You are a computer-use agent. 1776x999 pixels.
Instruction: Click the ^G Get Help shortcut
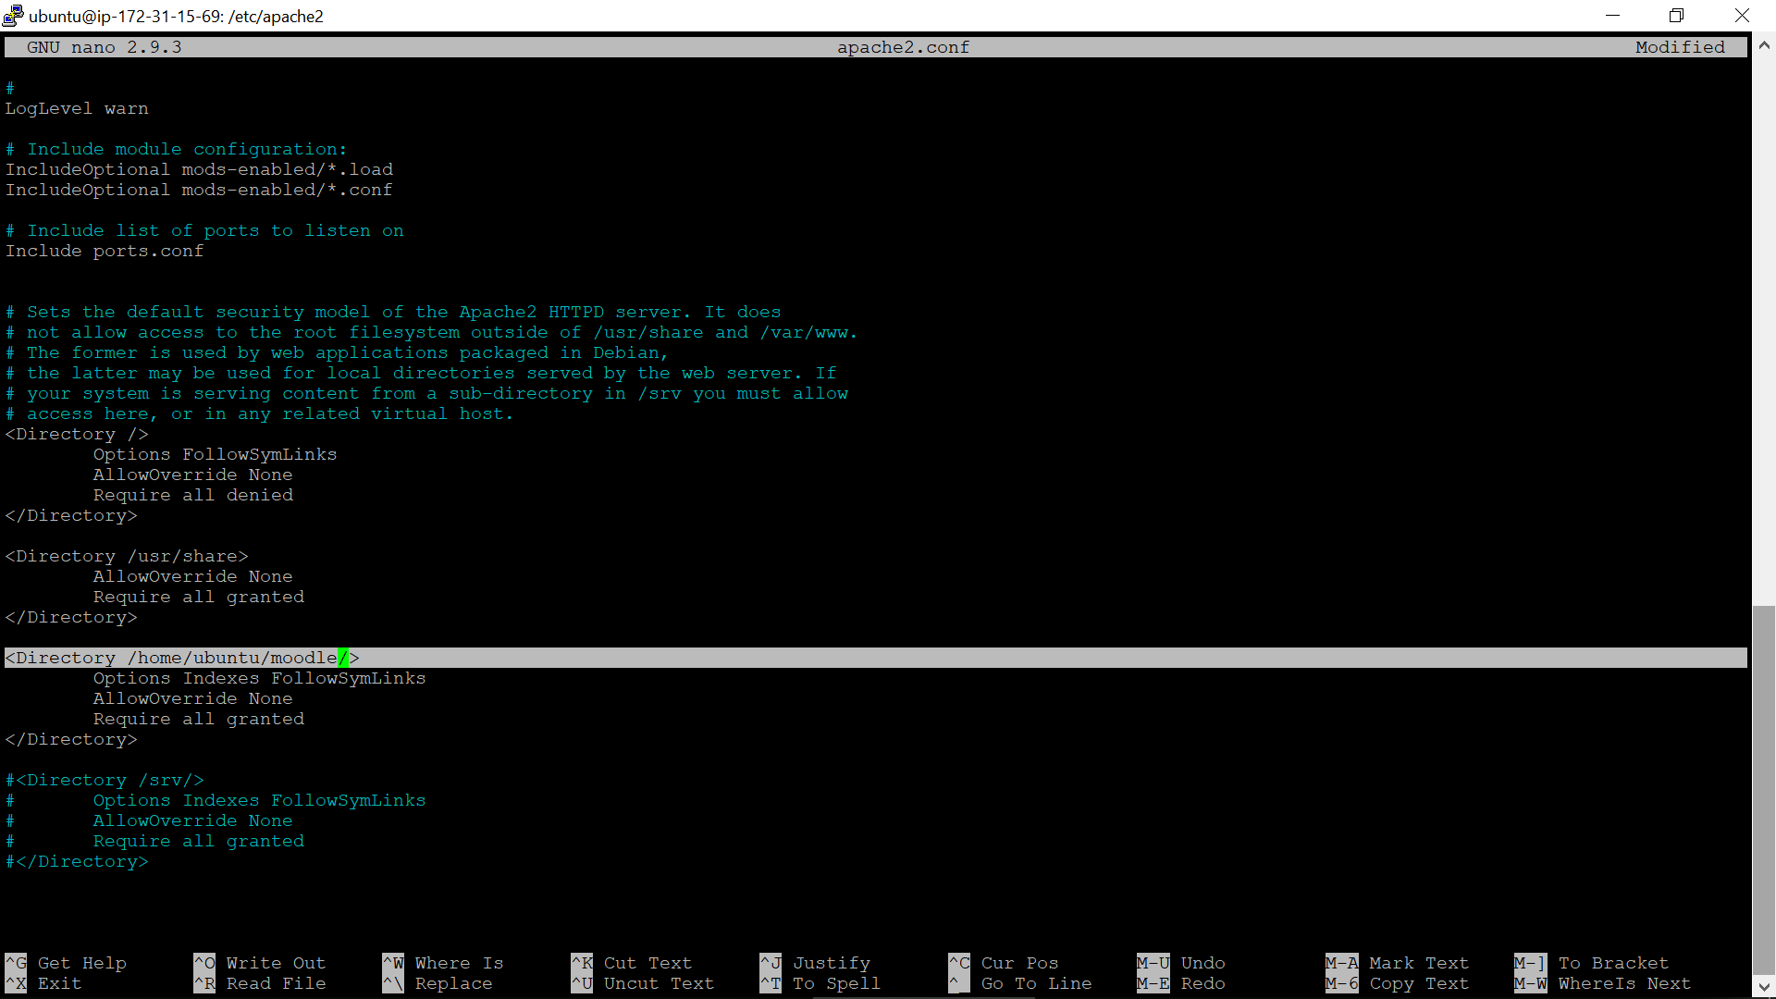(65, 963)
